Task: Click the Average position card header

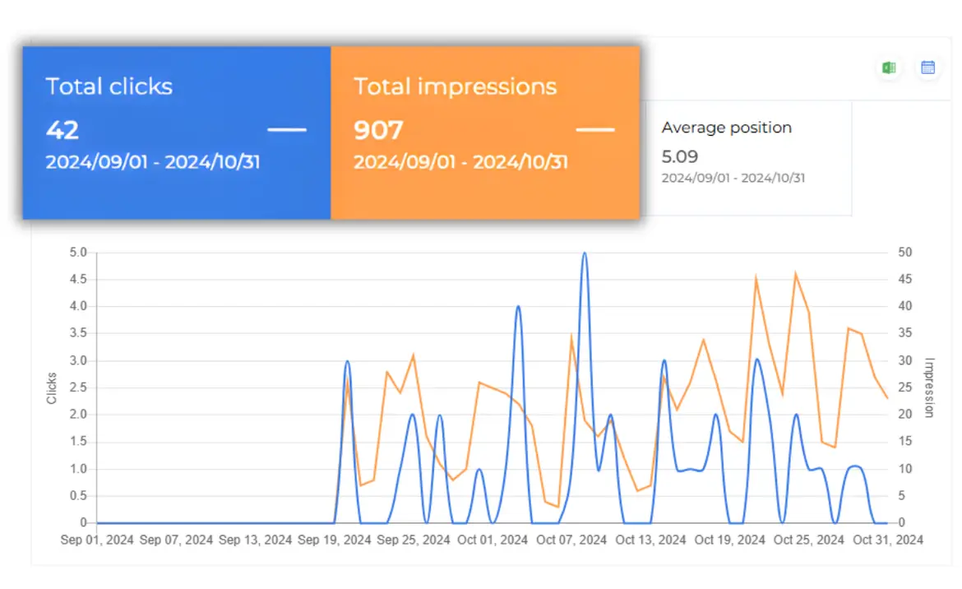Action: (727, 128)
